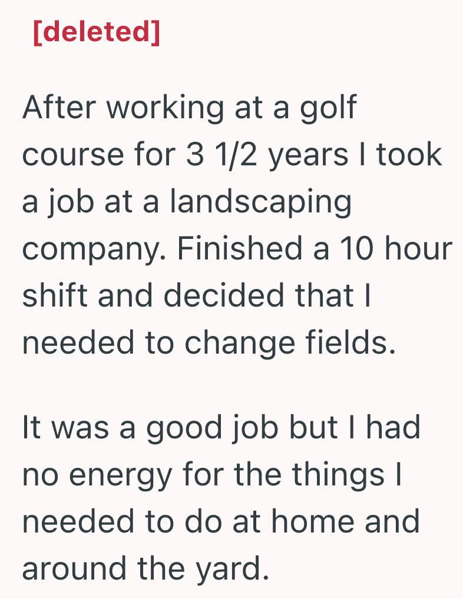Click the word "golf" in the comment
Screen dimensions: 463x599
(x=328, y=108)
